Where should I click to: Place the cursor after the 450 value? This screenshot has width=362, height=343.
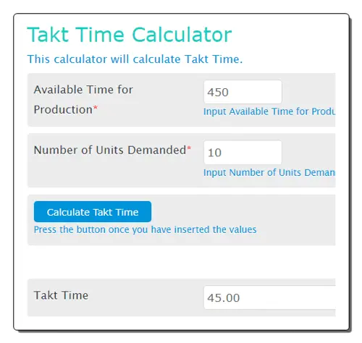(230, 92)
